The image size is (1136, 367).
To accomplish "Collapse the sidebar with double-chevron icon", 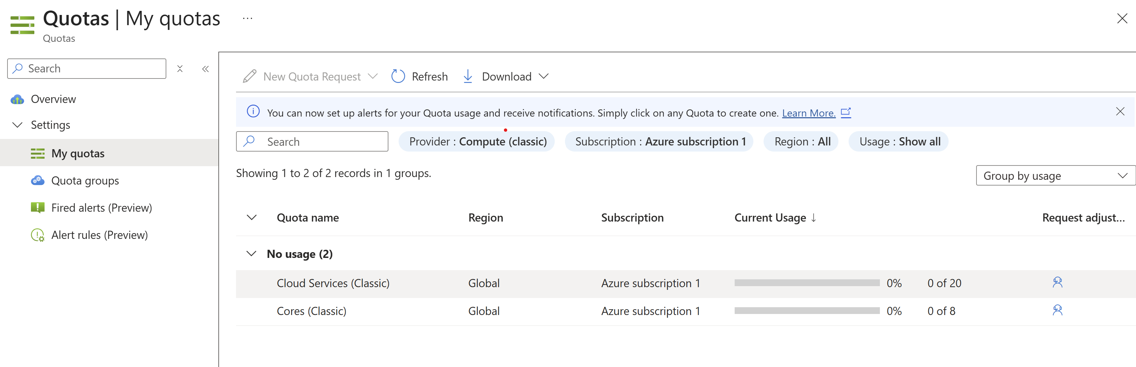I will 205,69.
